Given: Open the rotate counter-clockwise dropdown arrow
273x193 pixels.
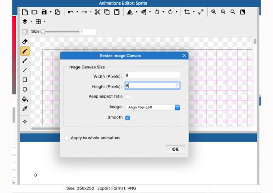Looking at the screenshot, I should click(163, 12).
